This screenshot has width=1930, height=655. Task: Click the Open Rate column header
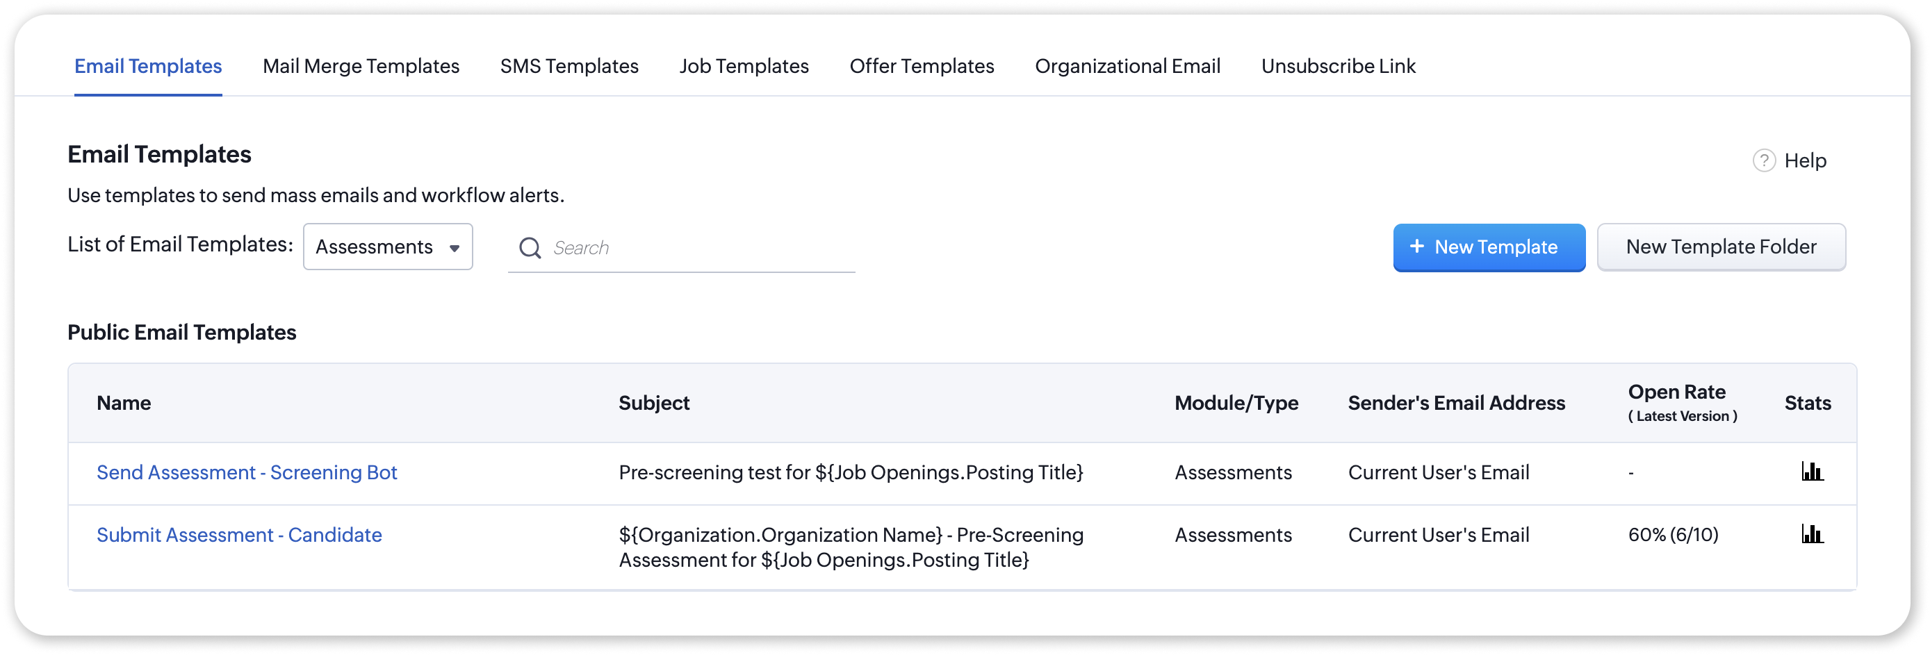coord(1677,392)
